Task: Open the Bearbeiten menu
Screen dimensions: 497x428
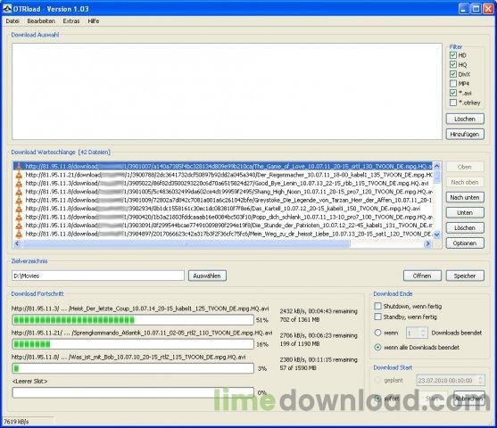Action: coord(41,21)
